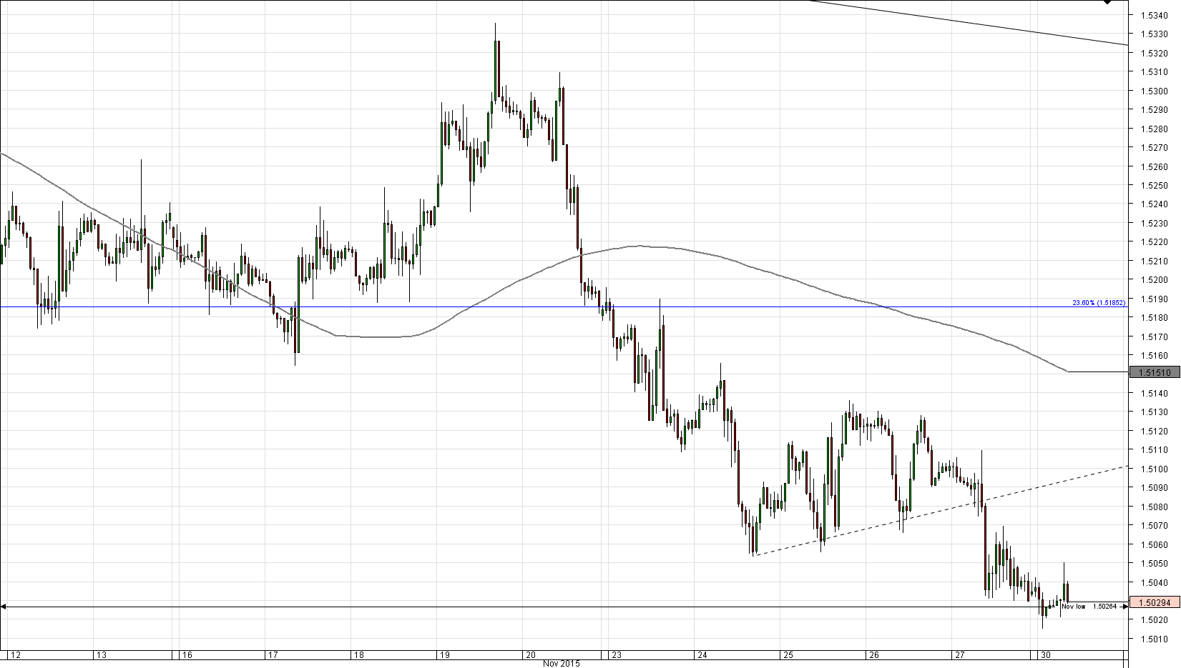Click the 23.60% (1.51852) Fibonacci label
The image size is (1181, 668).
click(1099, 303)
